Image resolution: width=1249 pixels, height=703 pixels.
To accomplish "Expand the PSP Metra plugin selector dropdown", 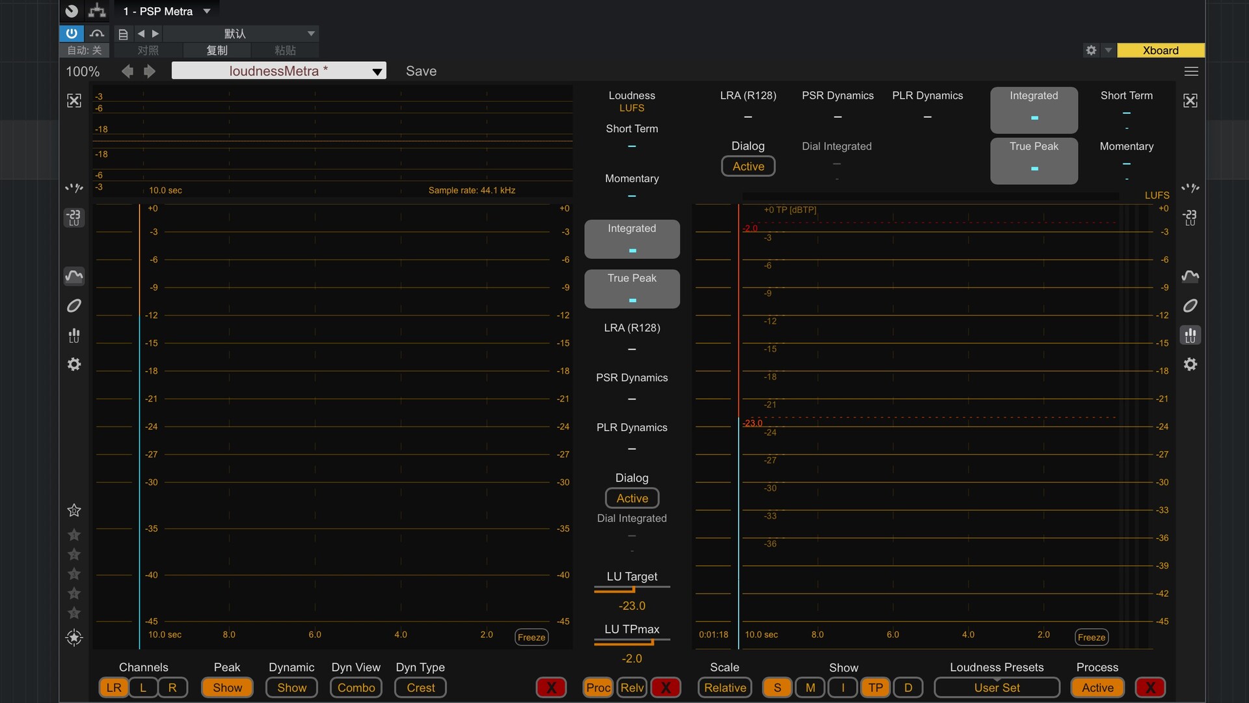I will click(x=207, y=11).
